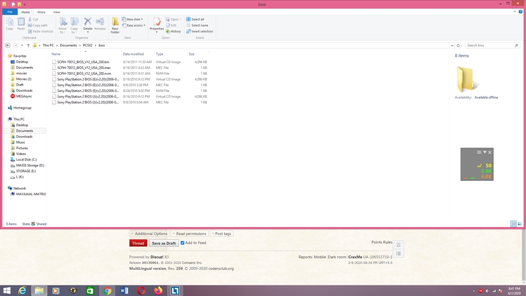Select MEGAsync in Favorites

pos(24,96)
